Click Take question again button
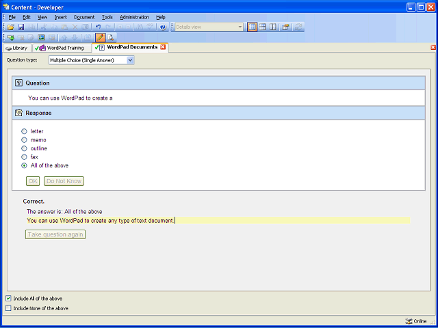The width and height of the screenshot is (438, 328). (x=55, y=234)
